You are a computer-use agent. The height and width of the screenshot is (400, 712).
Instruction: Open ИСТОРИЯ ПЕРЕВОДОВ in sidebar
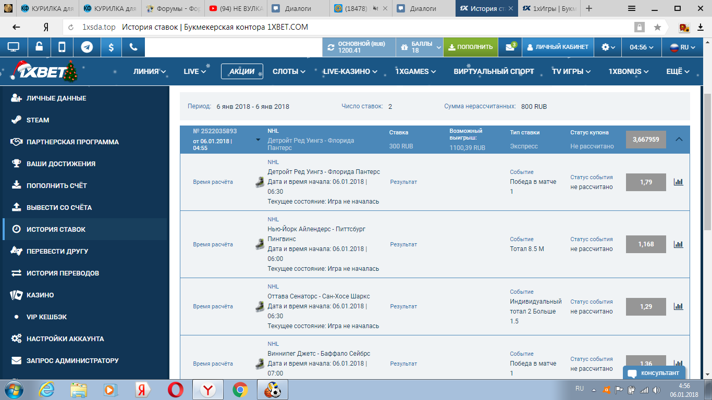click(x=84, y=273)
